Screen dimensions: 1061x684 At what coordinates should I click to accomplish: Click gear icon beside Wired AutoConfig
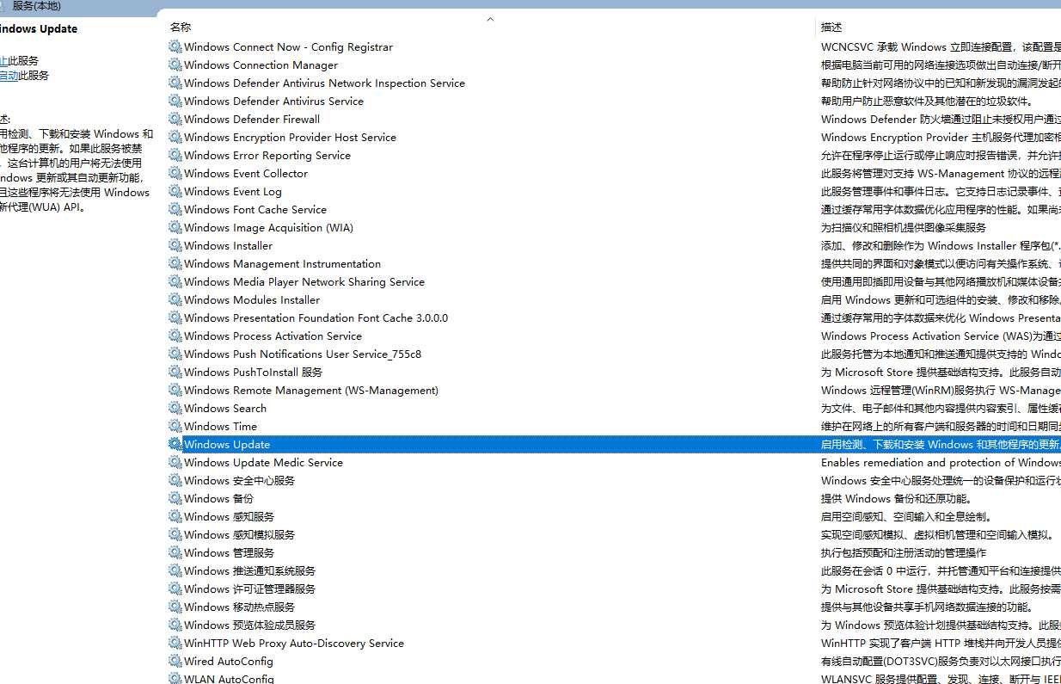coord(175,662)
